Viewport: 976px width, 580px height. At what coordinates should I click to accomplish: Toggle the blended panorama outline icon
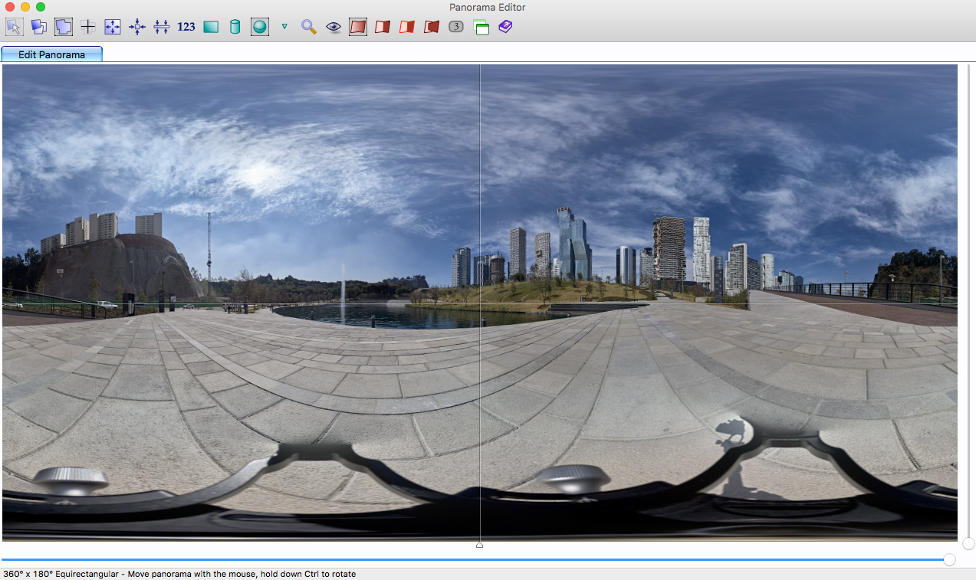click(64, 27)
